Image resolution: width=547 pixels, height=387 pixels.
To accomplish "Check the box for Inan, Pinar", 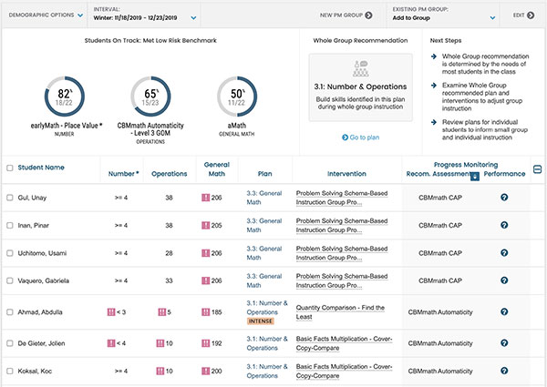I will click(10, 224).
